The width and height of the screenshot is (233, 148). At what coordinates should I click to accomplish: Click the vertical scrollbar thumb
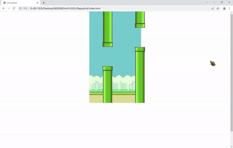tap(231, 73)
